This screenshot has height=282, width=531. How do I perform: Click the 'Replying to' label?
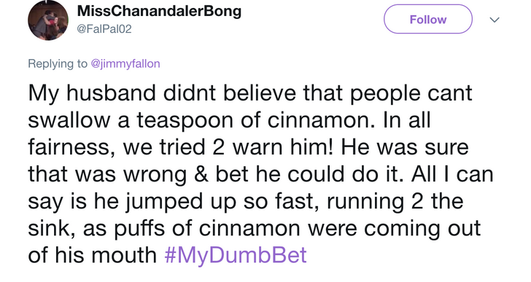pyautogui.click(x=58, y=63)
